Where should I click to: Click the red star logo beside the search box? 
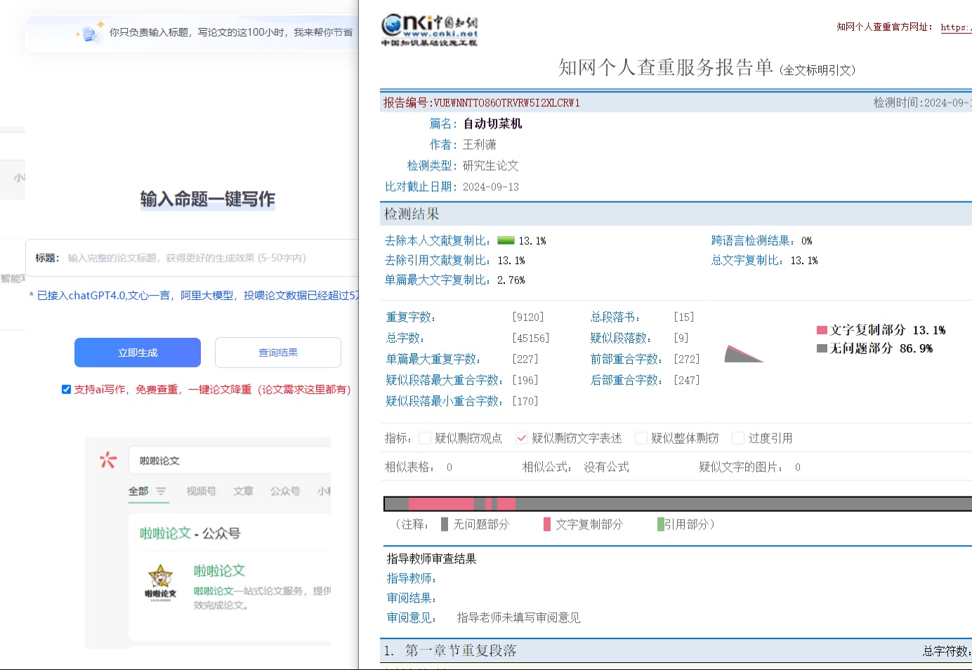click(107, 460)
